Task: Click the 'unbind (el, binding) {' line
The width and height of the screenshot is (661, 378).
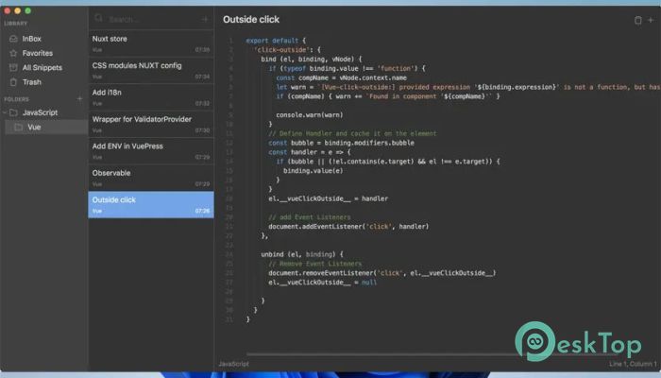Action: tap(302, 254)
